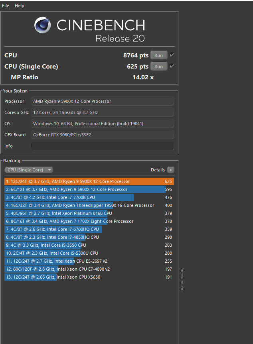Select the Ryzen Threadripper 1950X ranking row

(x=89, y=205)
